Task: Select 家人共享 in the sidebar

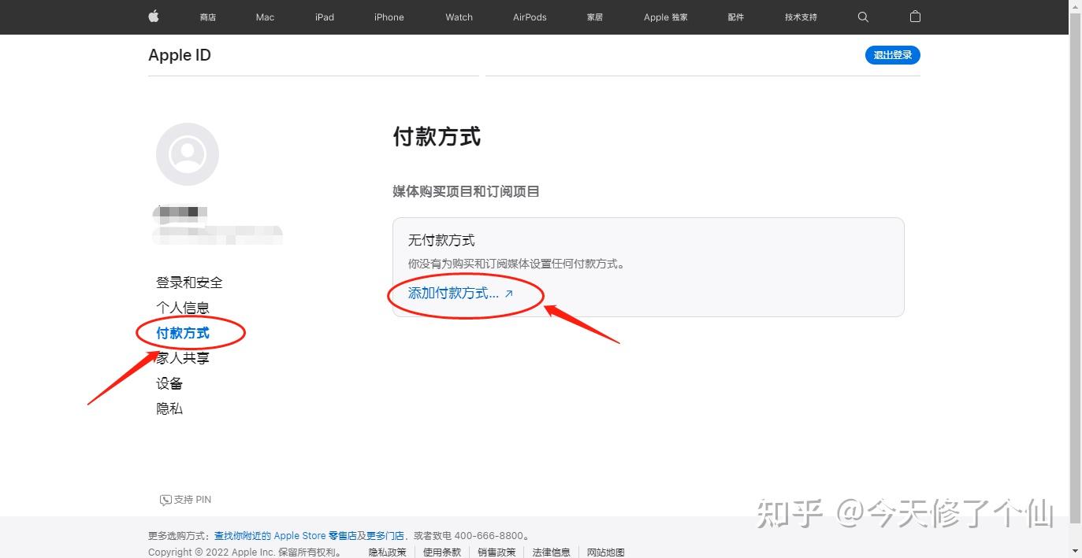Action: point(183,358)
